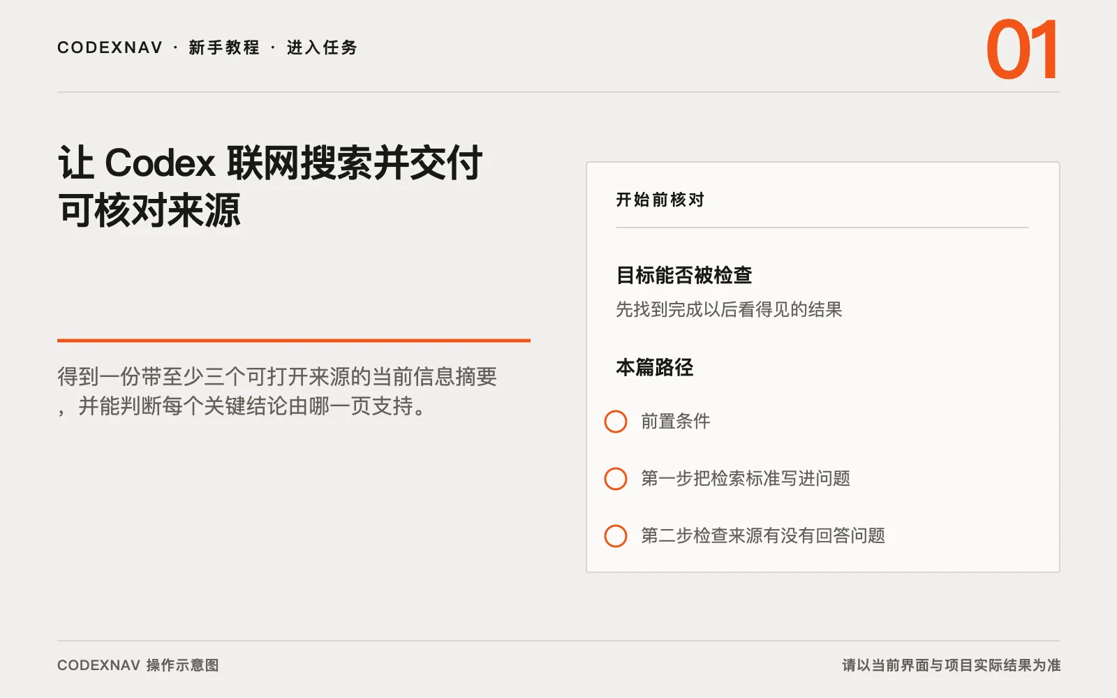Click the 开始前核对 panel heading

click(660, 200)
